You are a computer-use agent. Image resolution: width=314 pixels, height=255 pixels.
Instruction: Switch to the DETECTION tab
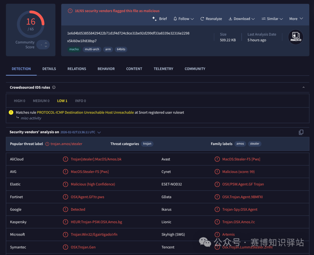tap(21, 69)
